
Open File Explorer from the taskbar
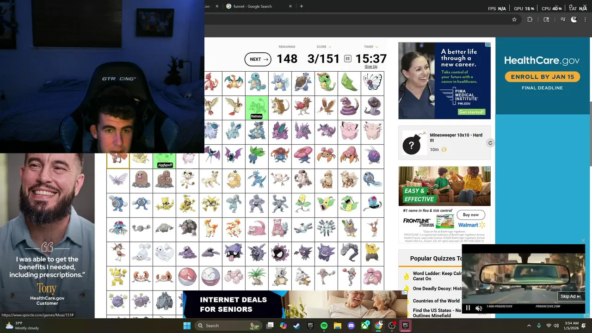tap(337, 326)
